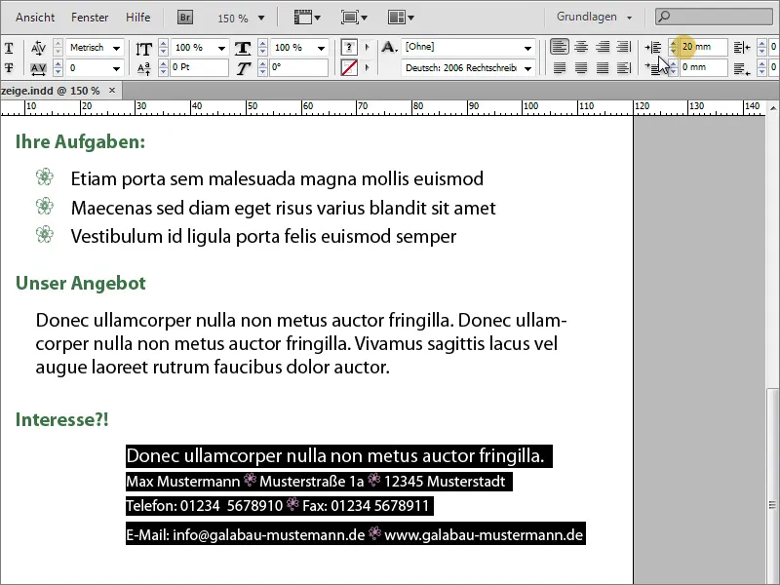Click the kerning icon
This screenshot has height=585, width=780.
(x=38, y=48)
